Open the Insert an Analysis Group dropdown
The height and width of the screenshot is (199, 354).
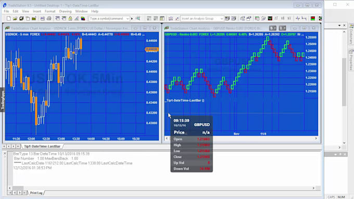click(222, 19)
